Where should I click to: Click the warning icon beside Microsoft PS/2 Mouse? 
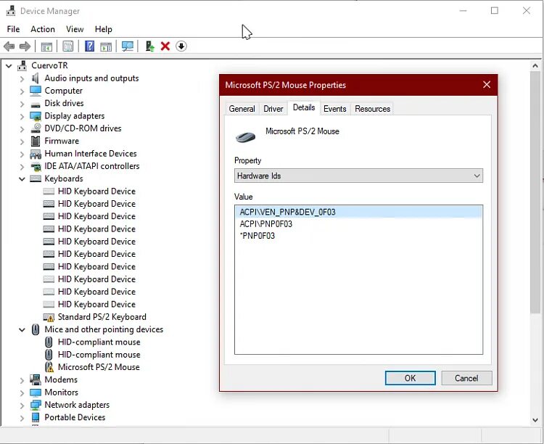(x=49, y=367)
